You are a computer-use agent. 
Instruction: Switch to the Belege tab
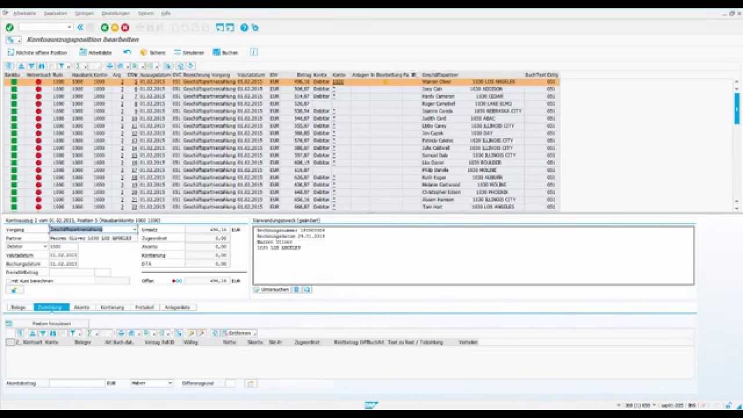click(x=18, y=307)
